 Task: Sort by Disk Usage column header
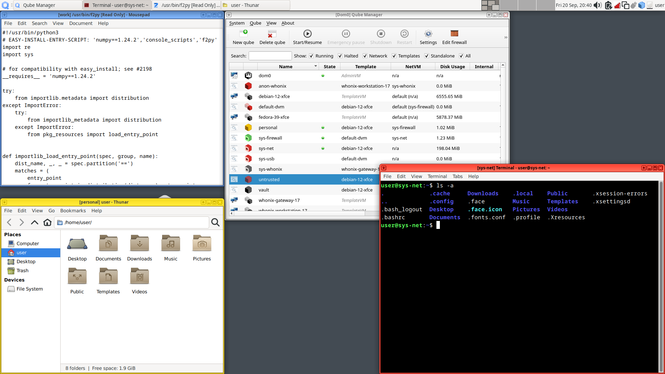click(452, 66)
